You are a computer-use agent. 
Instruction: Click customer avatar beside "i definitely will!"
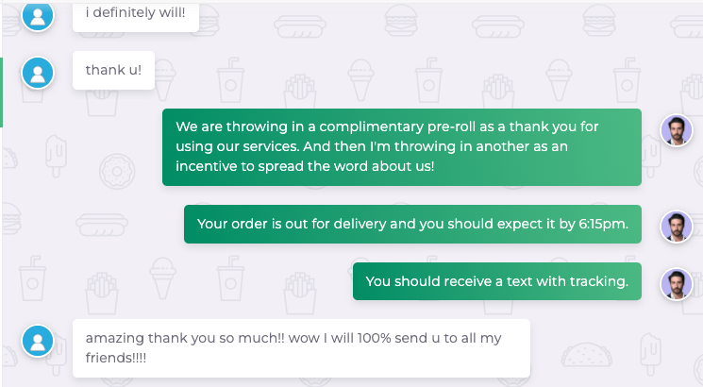pos(38,14)
